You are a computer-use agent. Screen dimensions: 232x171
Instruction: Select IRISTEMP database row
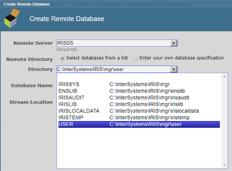click(139, 118)
